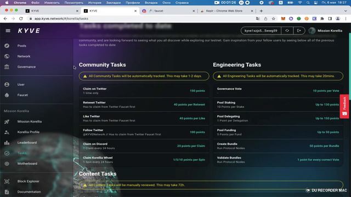351x197 pixels.
Task: Click the KYVE logo
Action: [29, 31]
